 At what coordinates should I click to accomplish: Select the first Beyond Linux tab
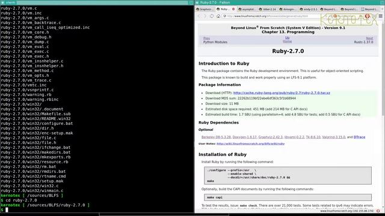coord(329,9)
